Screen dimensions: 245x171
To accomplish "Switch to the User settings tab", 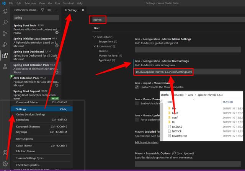I will coord(97,28).
